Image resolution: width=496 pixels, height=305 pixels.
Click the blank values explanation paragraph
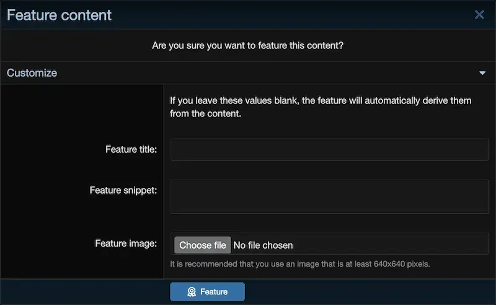coord(321,107)
